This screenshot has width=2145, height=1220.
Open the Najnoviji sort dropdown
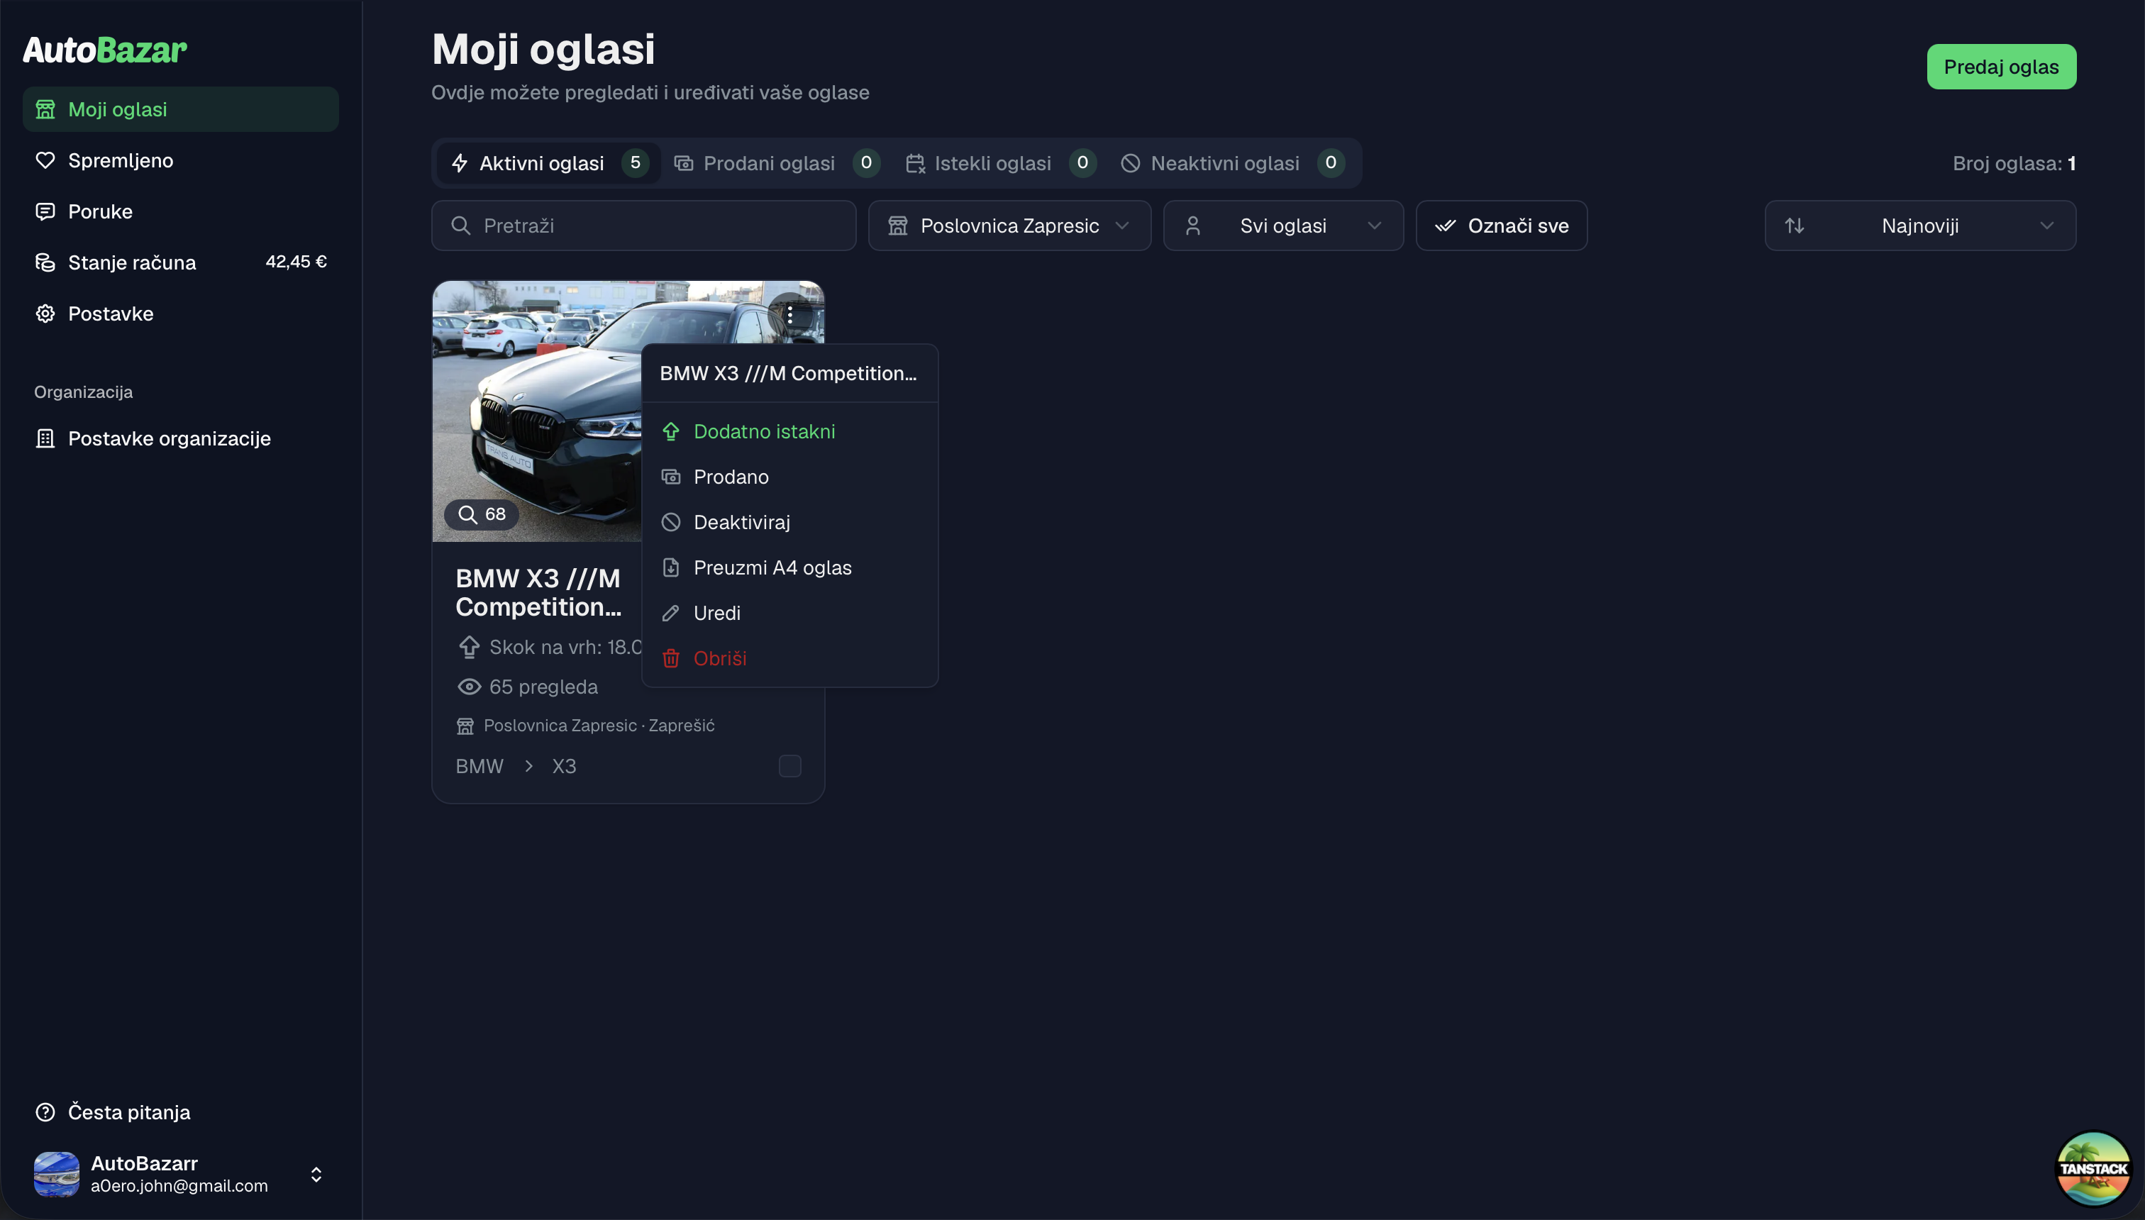(x=1920, y=226)
